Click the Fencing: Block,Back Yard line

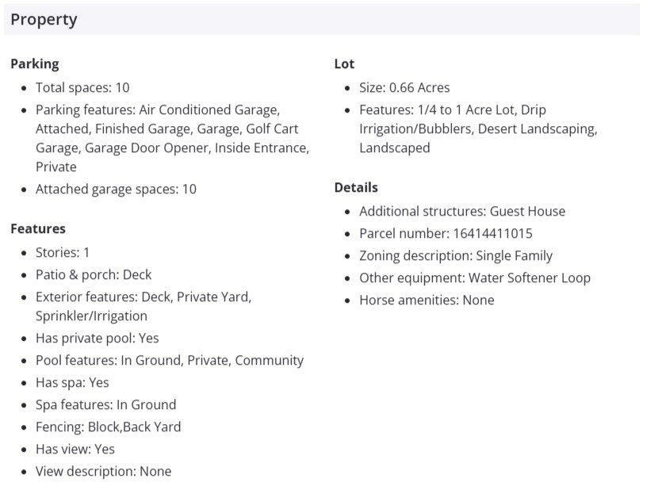coord(108,427)
